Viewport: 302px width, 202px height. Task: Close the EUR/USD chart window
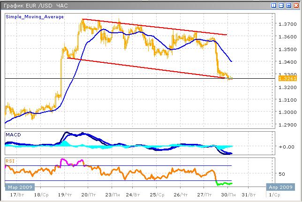(296, 5)
